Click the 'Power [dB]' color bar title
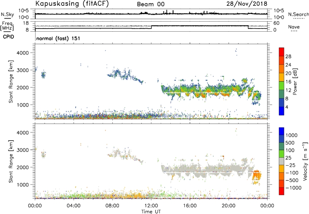 (x=295, y=82)
